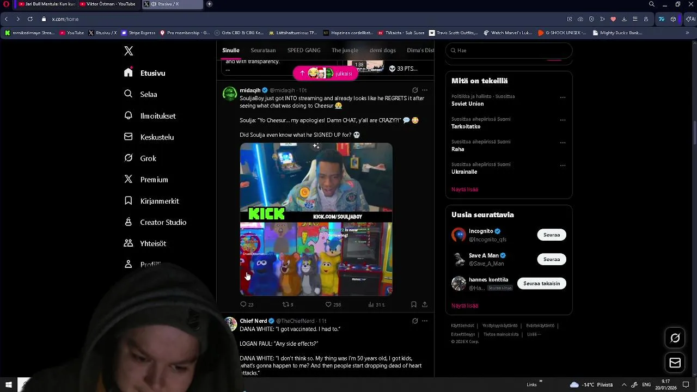Click the Hae search field

[x=509, y=50]
